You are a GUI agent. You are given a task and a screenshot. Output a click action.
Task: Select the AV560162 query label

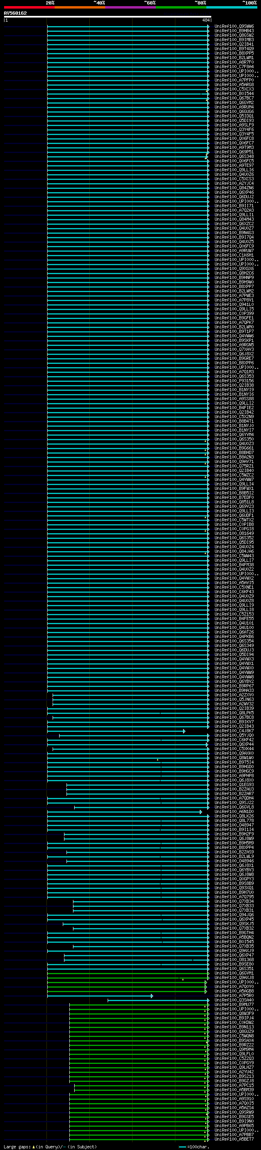pos(15,13)
